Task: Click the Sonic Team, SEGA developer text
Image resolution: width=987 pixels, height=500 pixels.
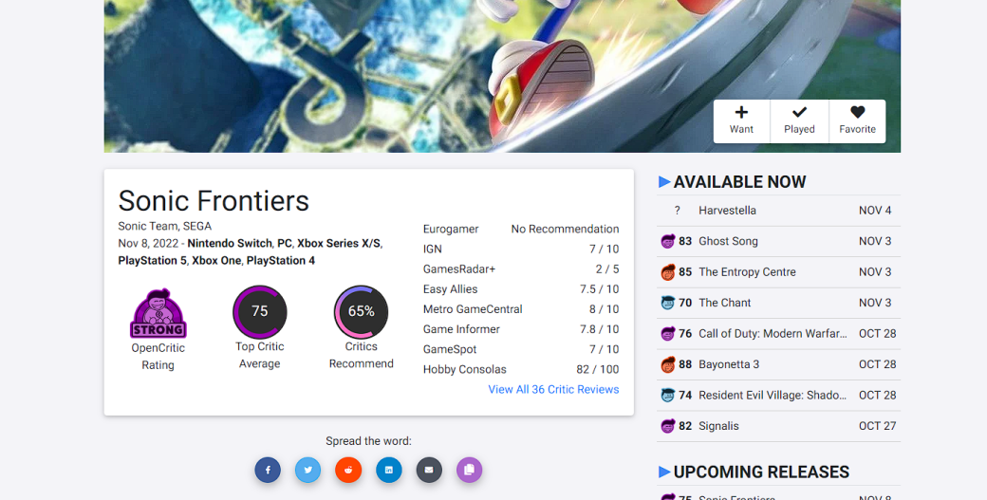Action: 165,226
